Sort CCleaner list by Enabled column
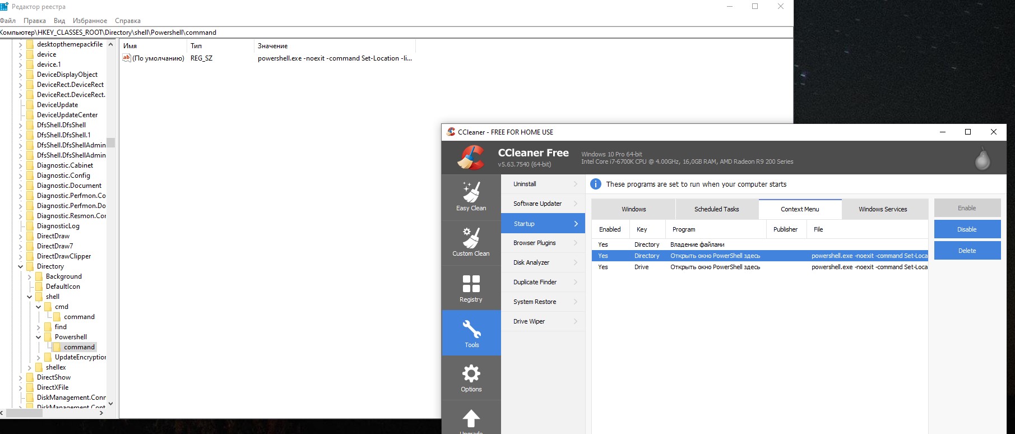1015x434 pixels. [610, 229]
